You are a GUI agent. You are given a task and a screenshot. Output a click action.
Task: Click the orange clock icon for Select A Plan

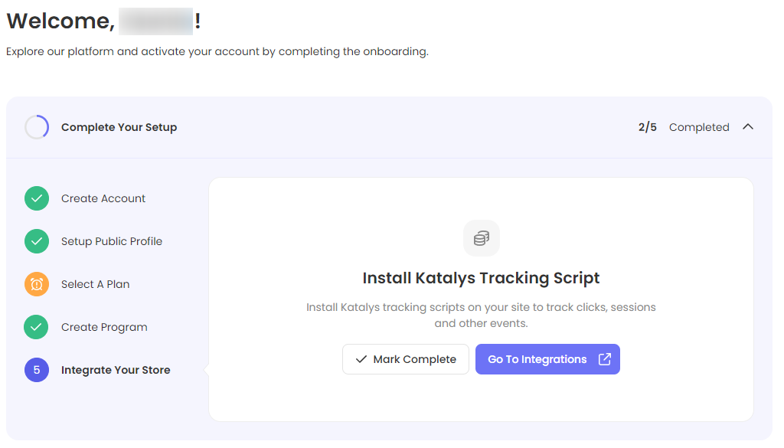[x=37, y=284]
